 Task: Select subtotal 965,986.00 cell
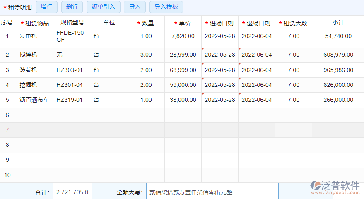tap(338, 70)
